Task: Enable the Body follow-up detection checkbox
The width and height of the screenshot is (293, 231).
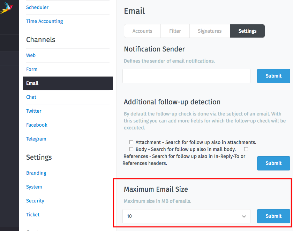Action: click(x=132, y=149)
